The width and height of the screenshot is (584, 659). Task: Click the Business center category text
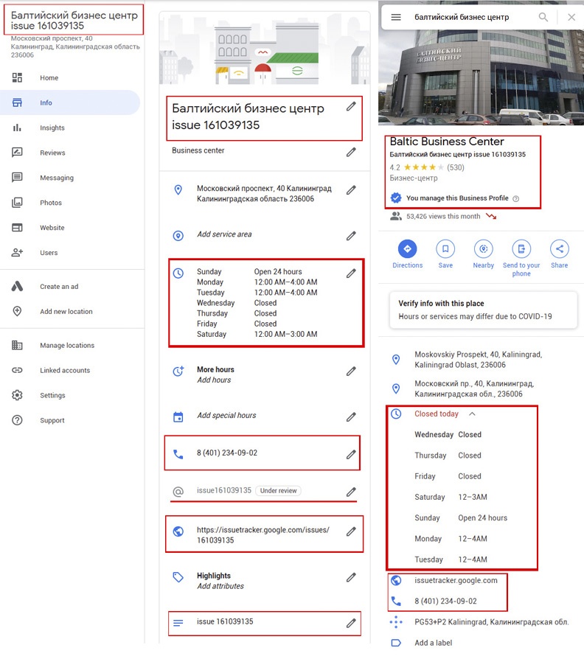198,150
